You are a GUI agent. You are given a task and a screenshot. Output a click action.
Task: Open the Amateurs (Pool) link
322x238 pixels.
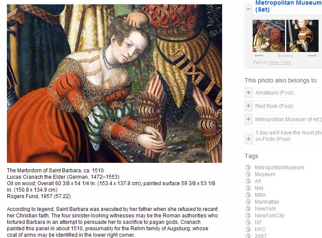point(274,93)
